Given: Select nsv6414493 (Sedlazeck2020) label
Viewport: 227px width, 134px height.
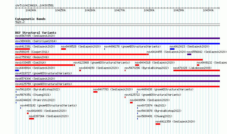Looking at the screenshot, I should [x=47, y=111].
